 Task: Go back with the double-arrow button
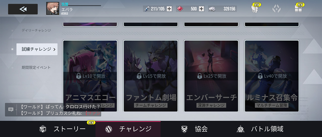tap(23, 9)
